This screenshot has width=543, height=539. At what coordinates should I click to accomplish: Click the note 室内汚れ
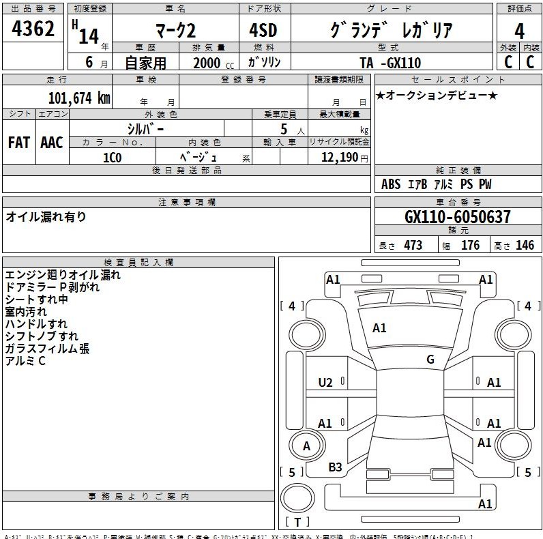pos(26,311)
